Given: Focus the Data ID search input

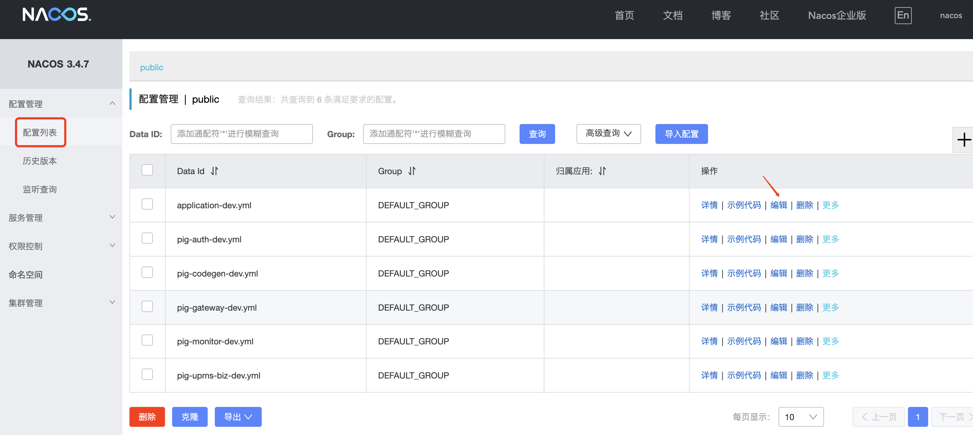Looking at the screenshot, I should point(242,134).
